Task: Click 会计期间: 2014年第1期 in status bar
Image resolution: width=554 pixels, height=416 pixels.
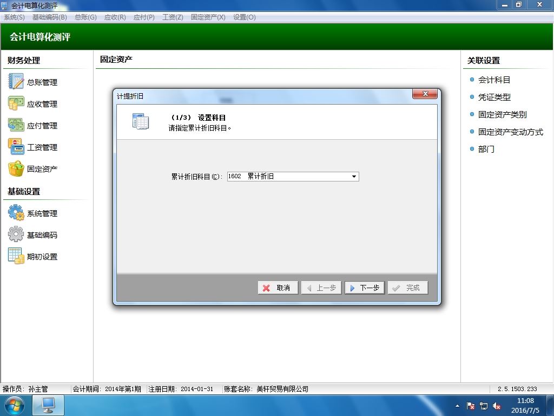Action: click(x=107, y=389)
